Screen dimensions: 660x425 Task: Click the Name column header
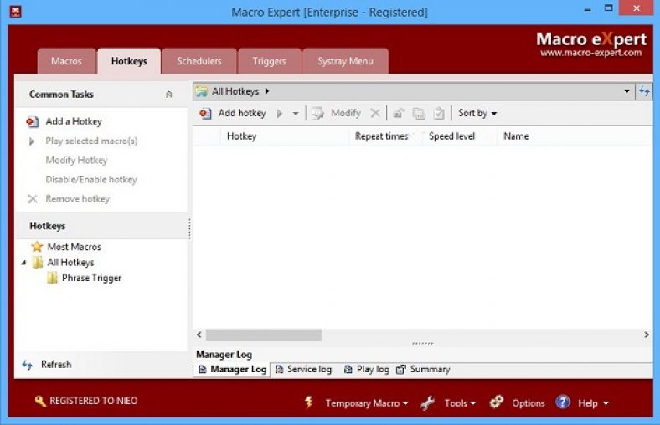[575, 136]
